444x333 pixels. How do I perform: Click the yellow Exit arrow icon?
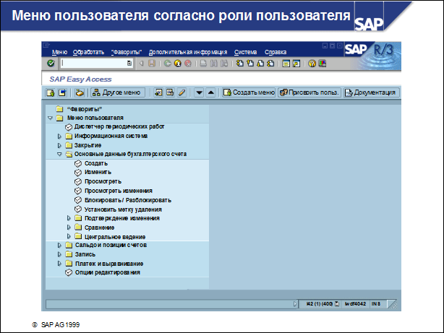click(177, 64)
